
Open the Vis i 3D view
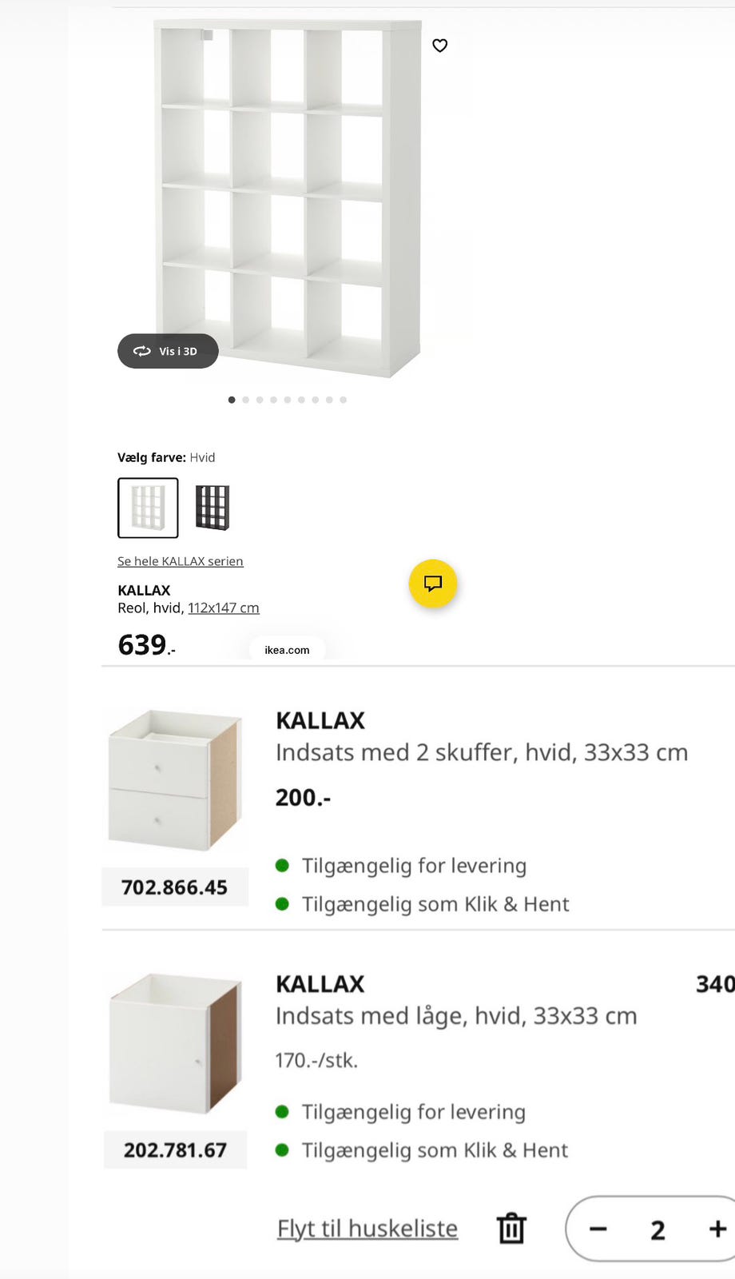coord(168,351)
